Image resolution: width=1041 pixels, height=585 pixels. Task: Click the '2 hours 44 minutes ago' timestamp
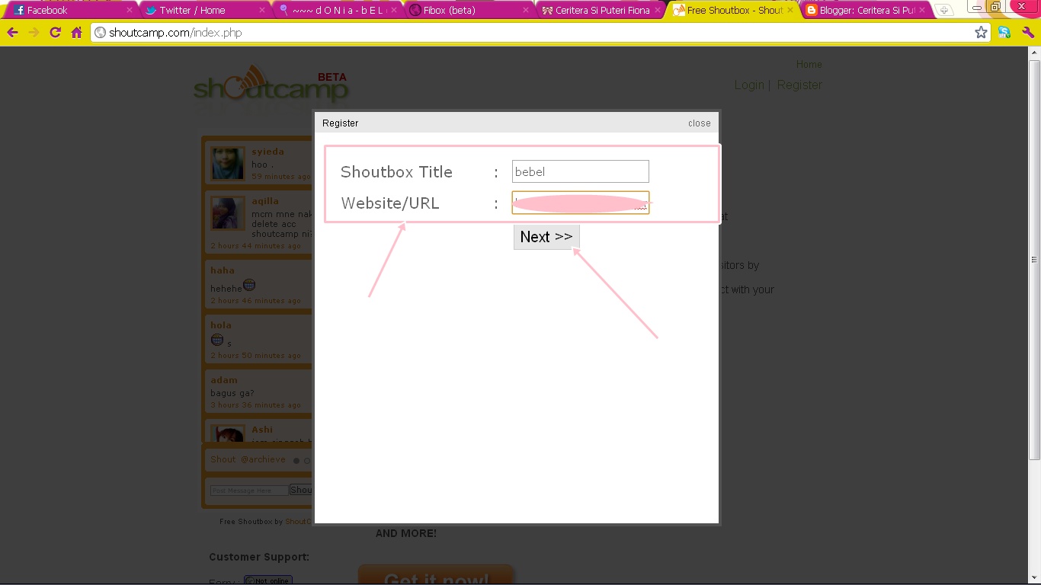[255, 246]
